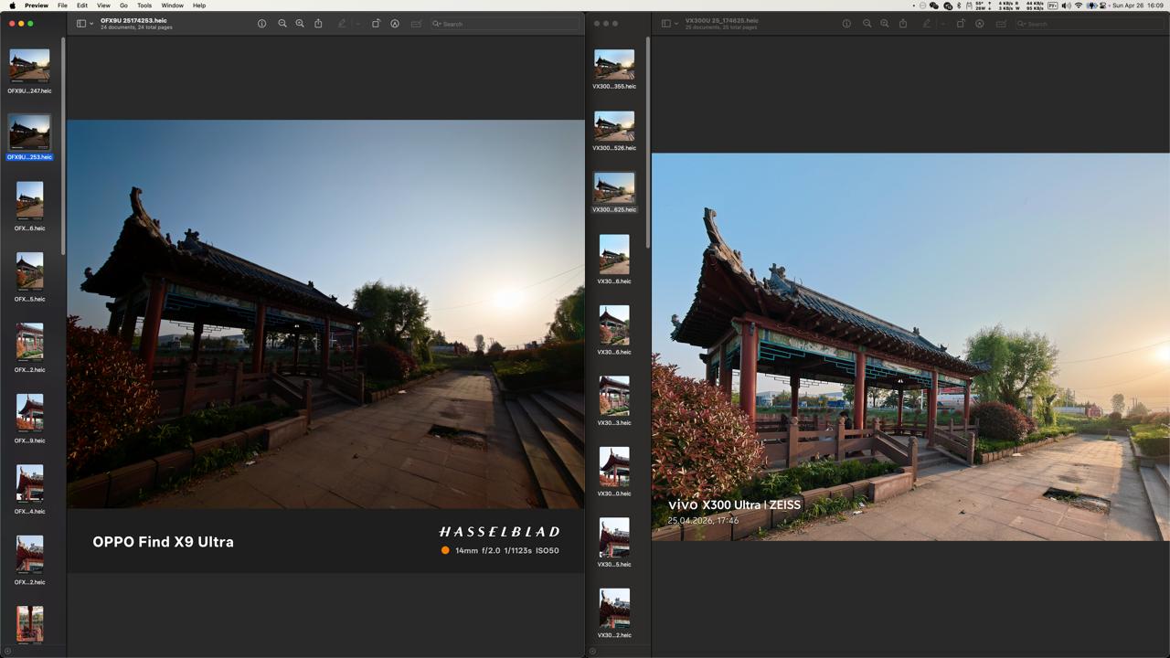
Task: Zoom out in the OFX9U window
Action: 282,24
